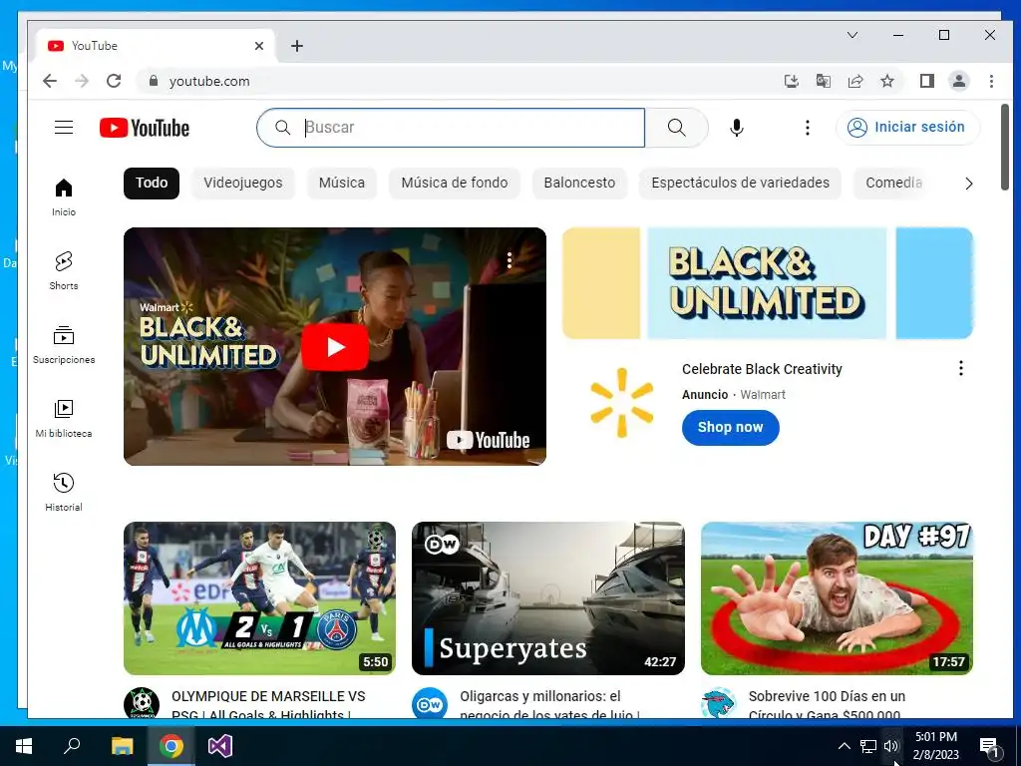Open the Marseille vs PSG thumbnail
This screenshot has width=1021, height=766.
pyautogui.click(x=260, y=598)
